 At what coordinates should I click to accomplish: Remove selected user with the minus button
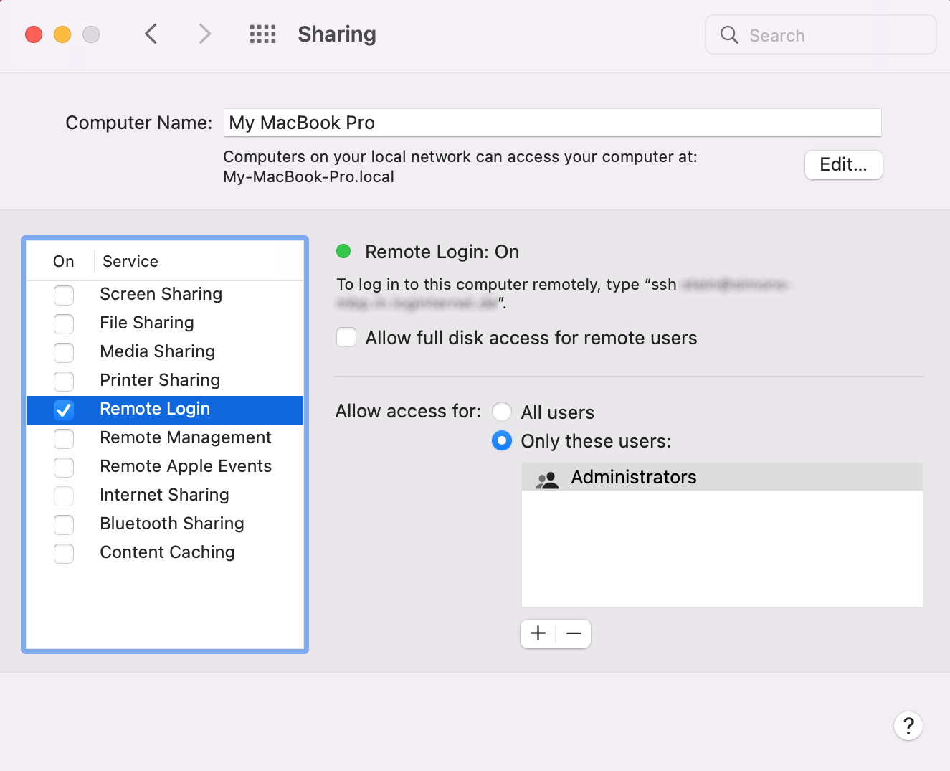point(574,633)
